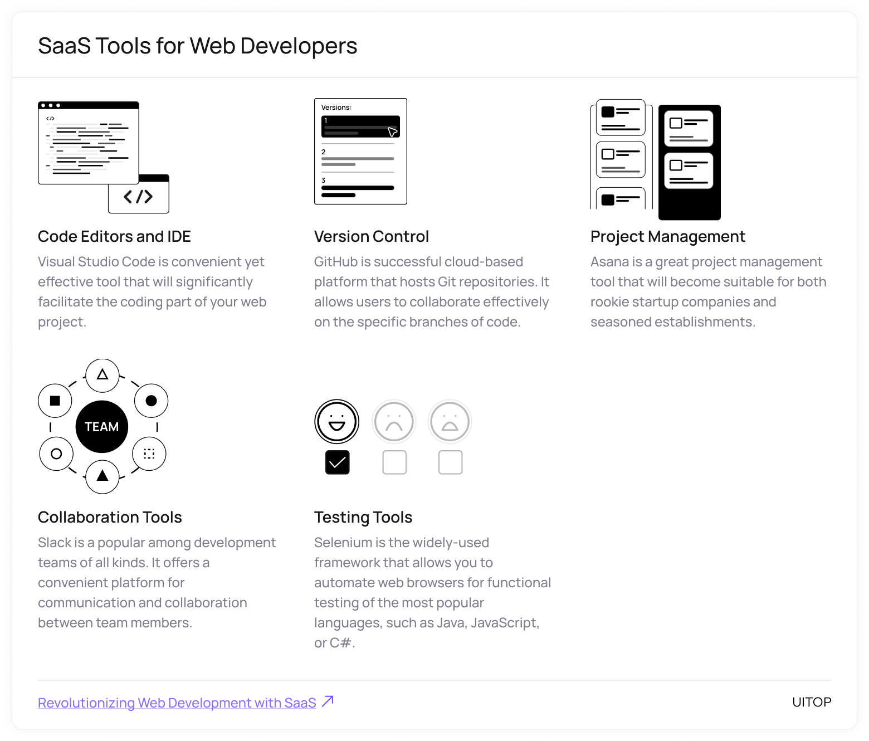Click the black TEAM circle
Screen dimensions: 869x741
click(x=102, y=427)
